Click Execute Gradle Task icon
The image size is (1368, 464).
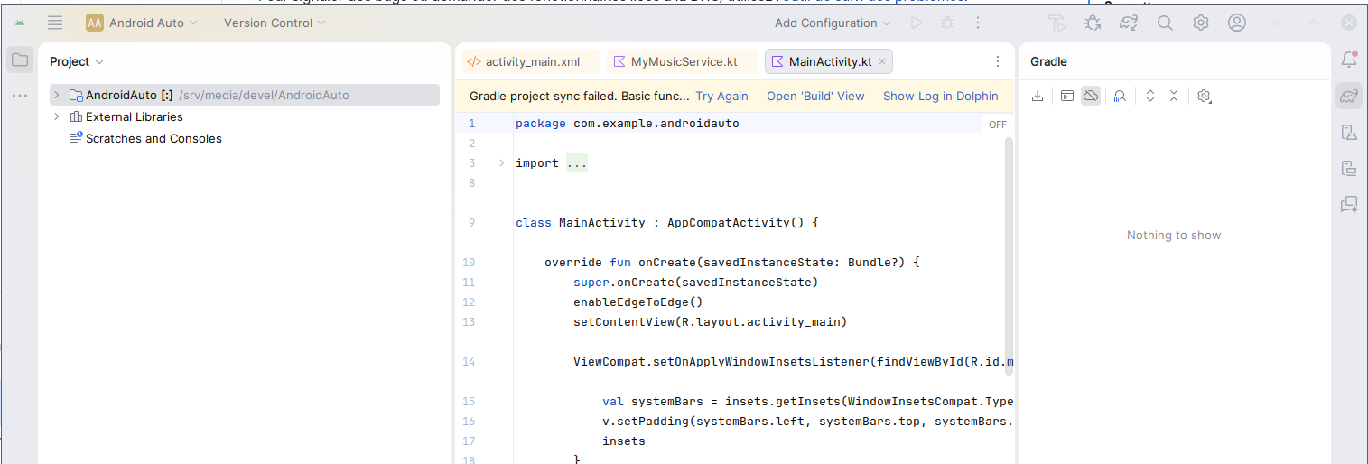pos(1066,96)
